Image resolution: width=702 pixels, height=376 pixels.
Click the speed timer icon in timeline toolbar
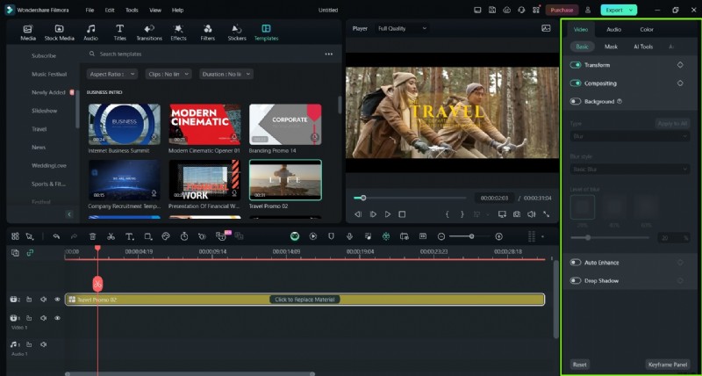[184, 236]
